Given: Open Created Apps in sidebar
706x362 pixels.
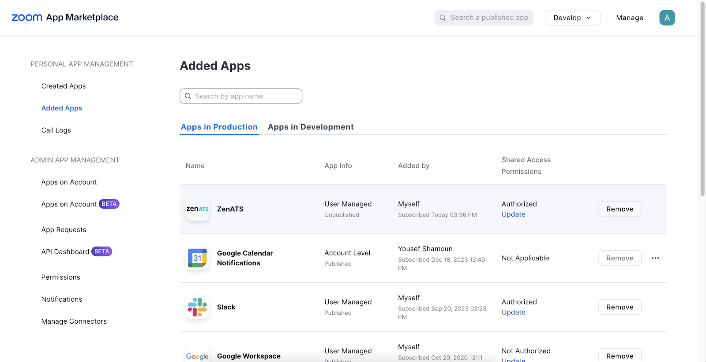Looking at the screenshot, I should click(x=64, y=86).
